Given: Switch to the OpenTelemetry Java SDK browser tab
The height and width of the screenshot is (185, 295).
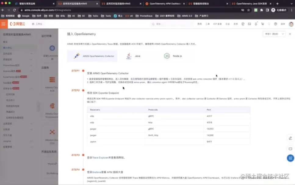Looking at the screenshot, I should pyautogui.click(x=251, y=4).
